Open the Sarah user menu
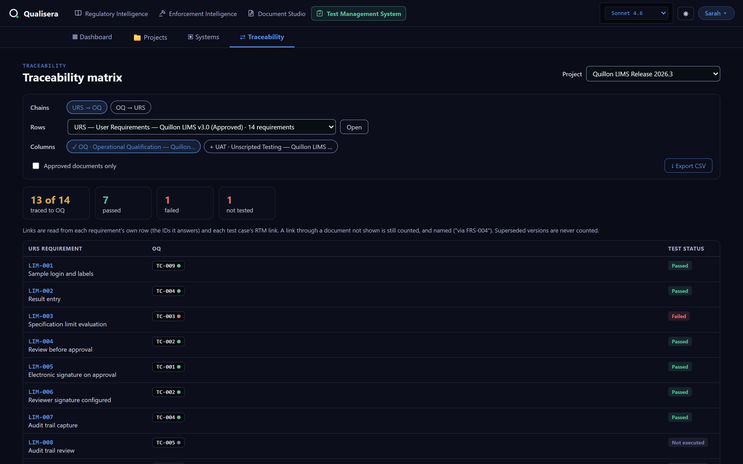 716,13
